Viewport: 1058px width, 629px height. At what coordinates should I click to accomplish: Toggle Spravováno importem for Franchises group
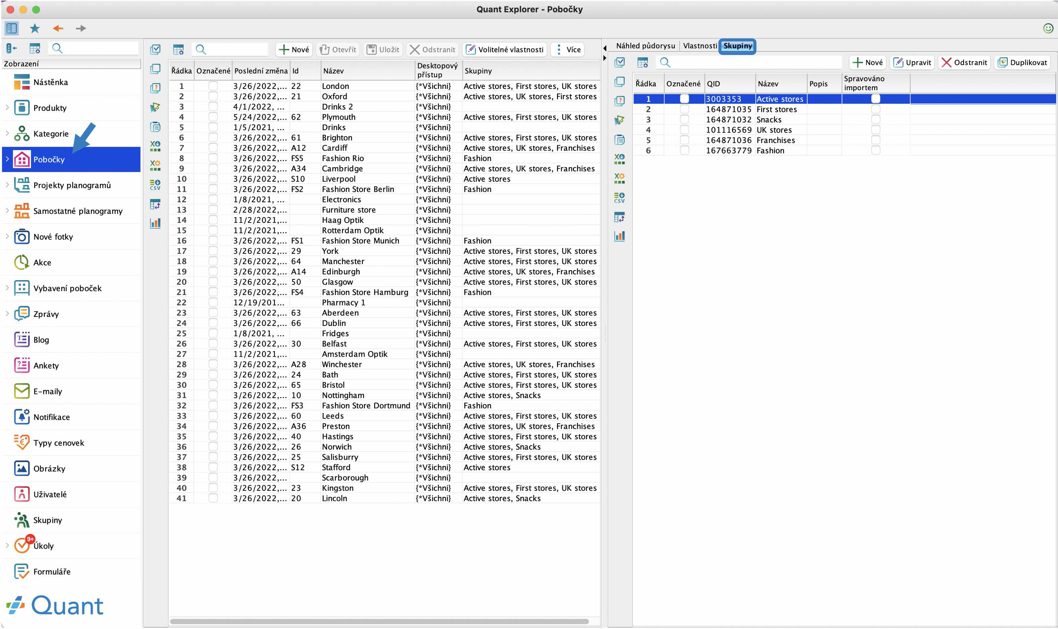click(x=875, y=140)
